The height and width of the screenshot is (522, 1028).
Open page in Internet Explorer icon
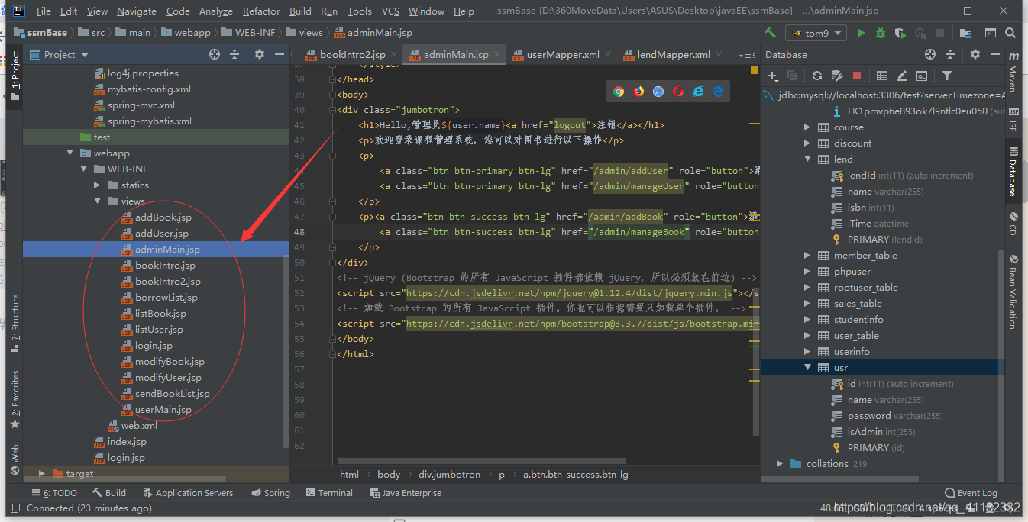(x=698, y=92)
